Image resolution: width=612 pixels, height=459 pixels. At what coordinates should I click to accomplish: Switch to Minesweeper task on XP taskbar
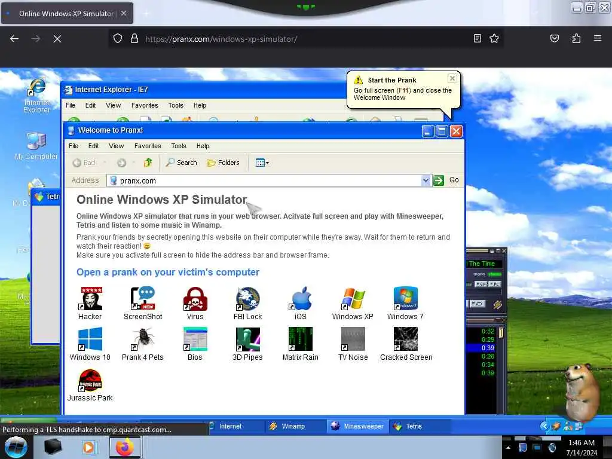pyautogui.click(x=357, y=426)
